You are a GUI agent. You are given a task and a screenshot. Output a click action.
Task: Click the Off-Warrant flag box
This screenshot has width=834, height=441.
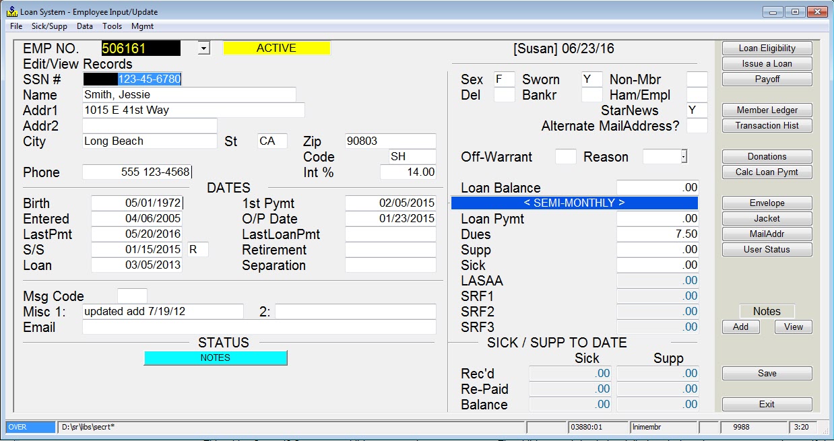tap(565, 157)
